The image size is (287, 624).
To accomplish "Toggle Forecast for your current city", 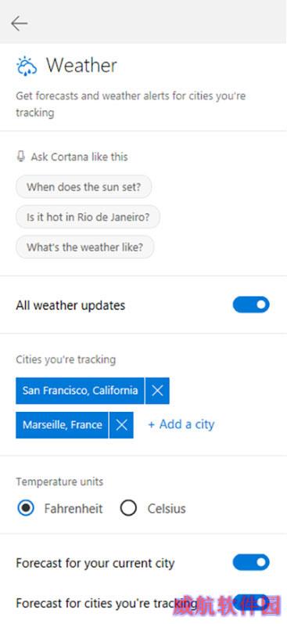I will tap(251, 562).
